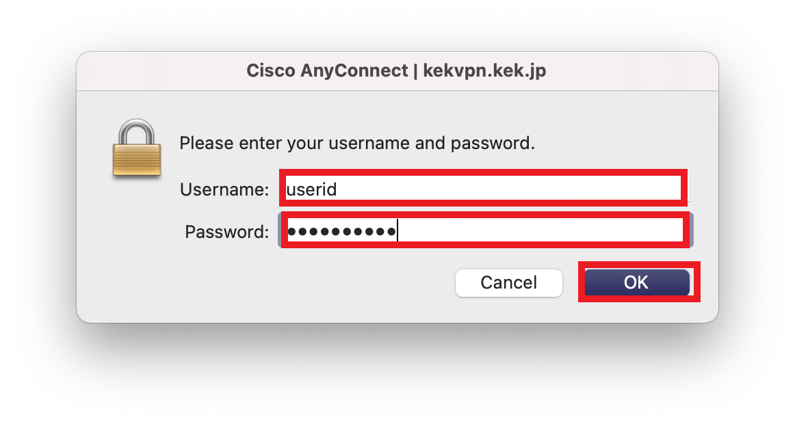Viewport: 795px width, 424px height.
Task: Focus the Password input field
Action: (x=482, y=231)
